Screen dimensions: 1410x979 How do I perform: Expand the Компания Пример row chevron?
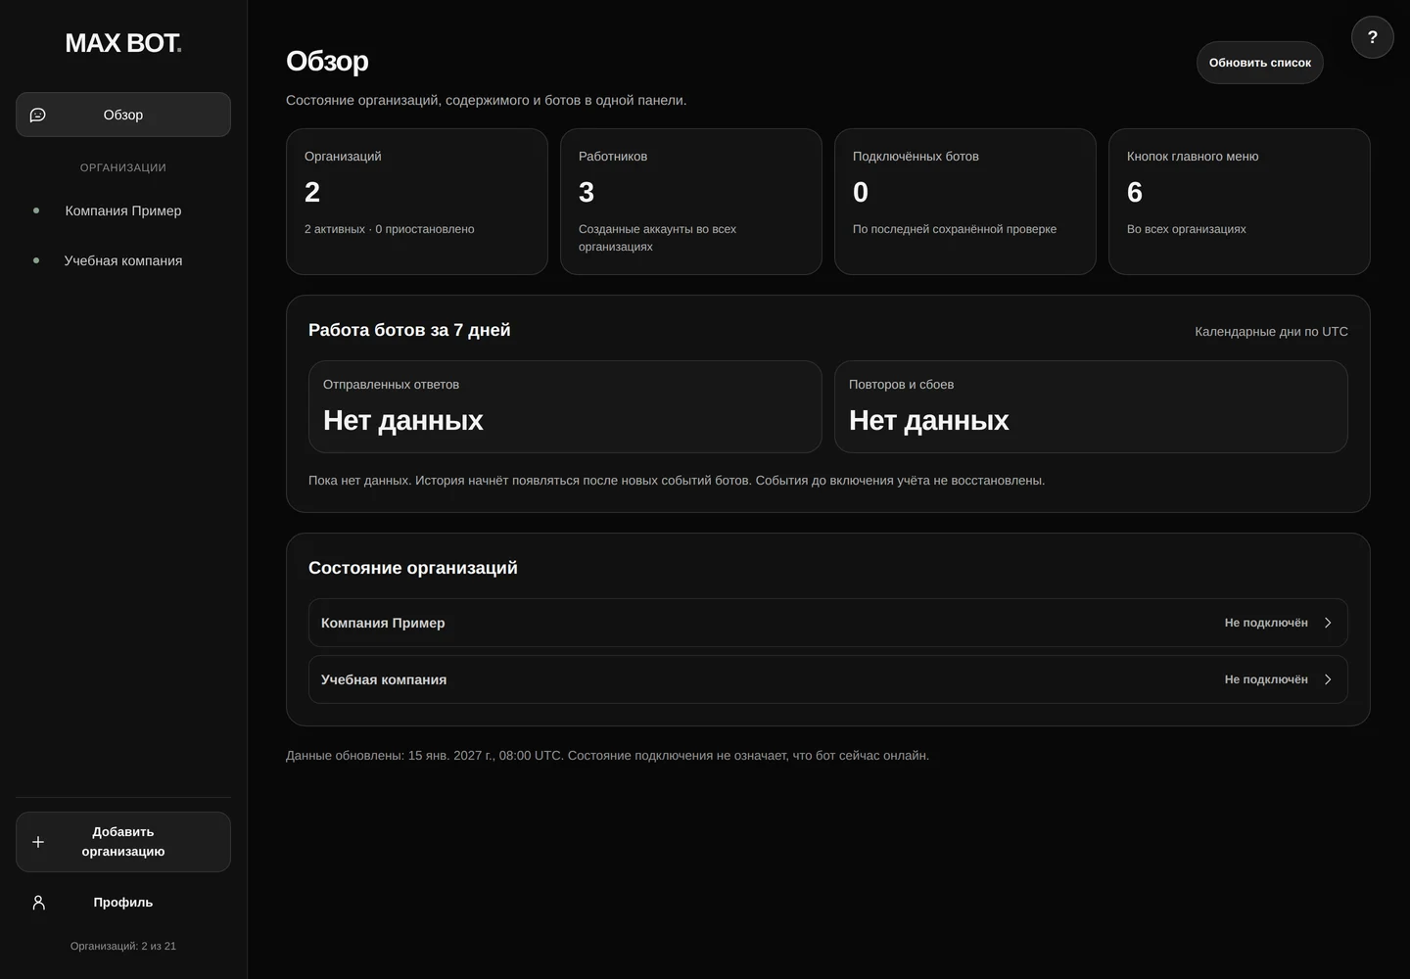click(x=1328, y=623)
